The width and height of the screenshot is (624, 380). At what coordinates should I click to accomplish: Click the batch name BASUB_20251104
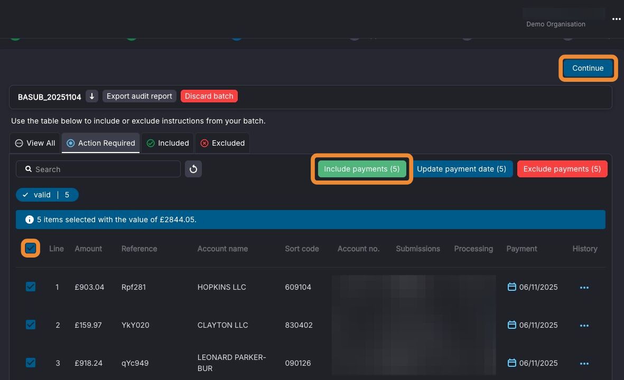pyautogui.click(x=49, y=97)
